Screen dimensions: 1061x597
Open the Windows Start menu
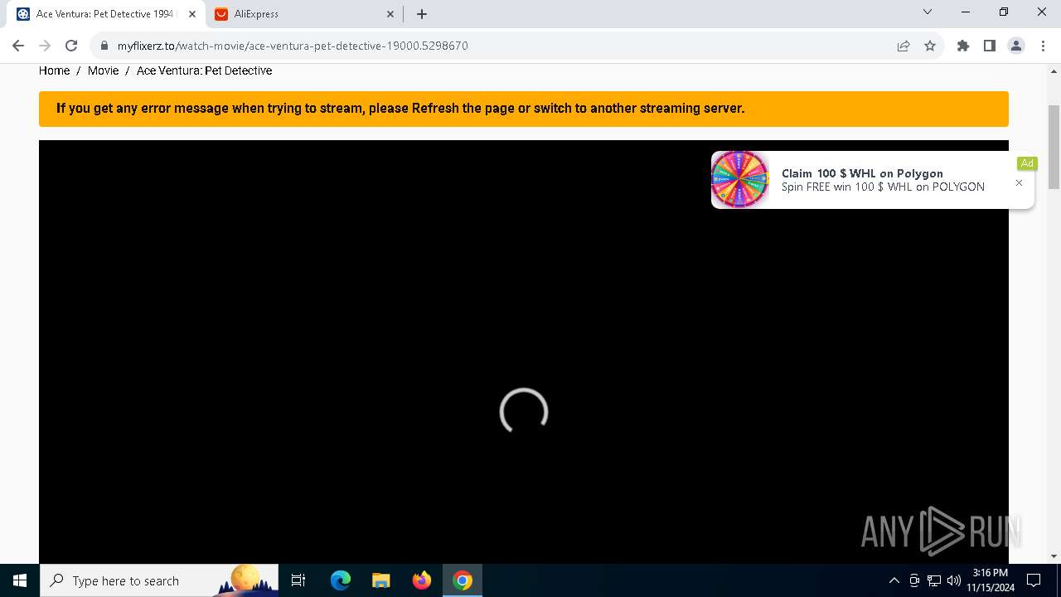click(x=20, y=580)
